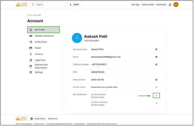Image resolution: width=194 pixels, height=126 pixels.
Task: Click the Invoices dollar icon
Action: tap(31, 54)
